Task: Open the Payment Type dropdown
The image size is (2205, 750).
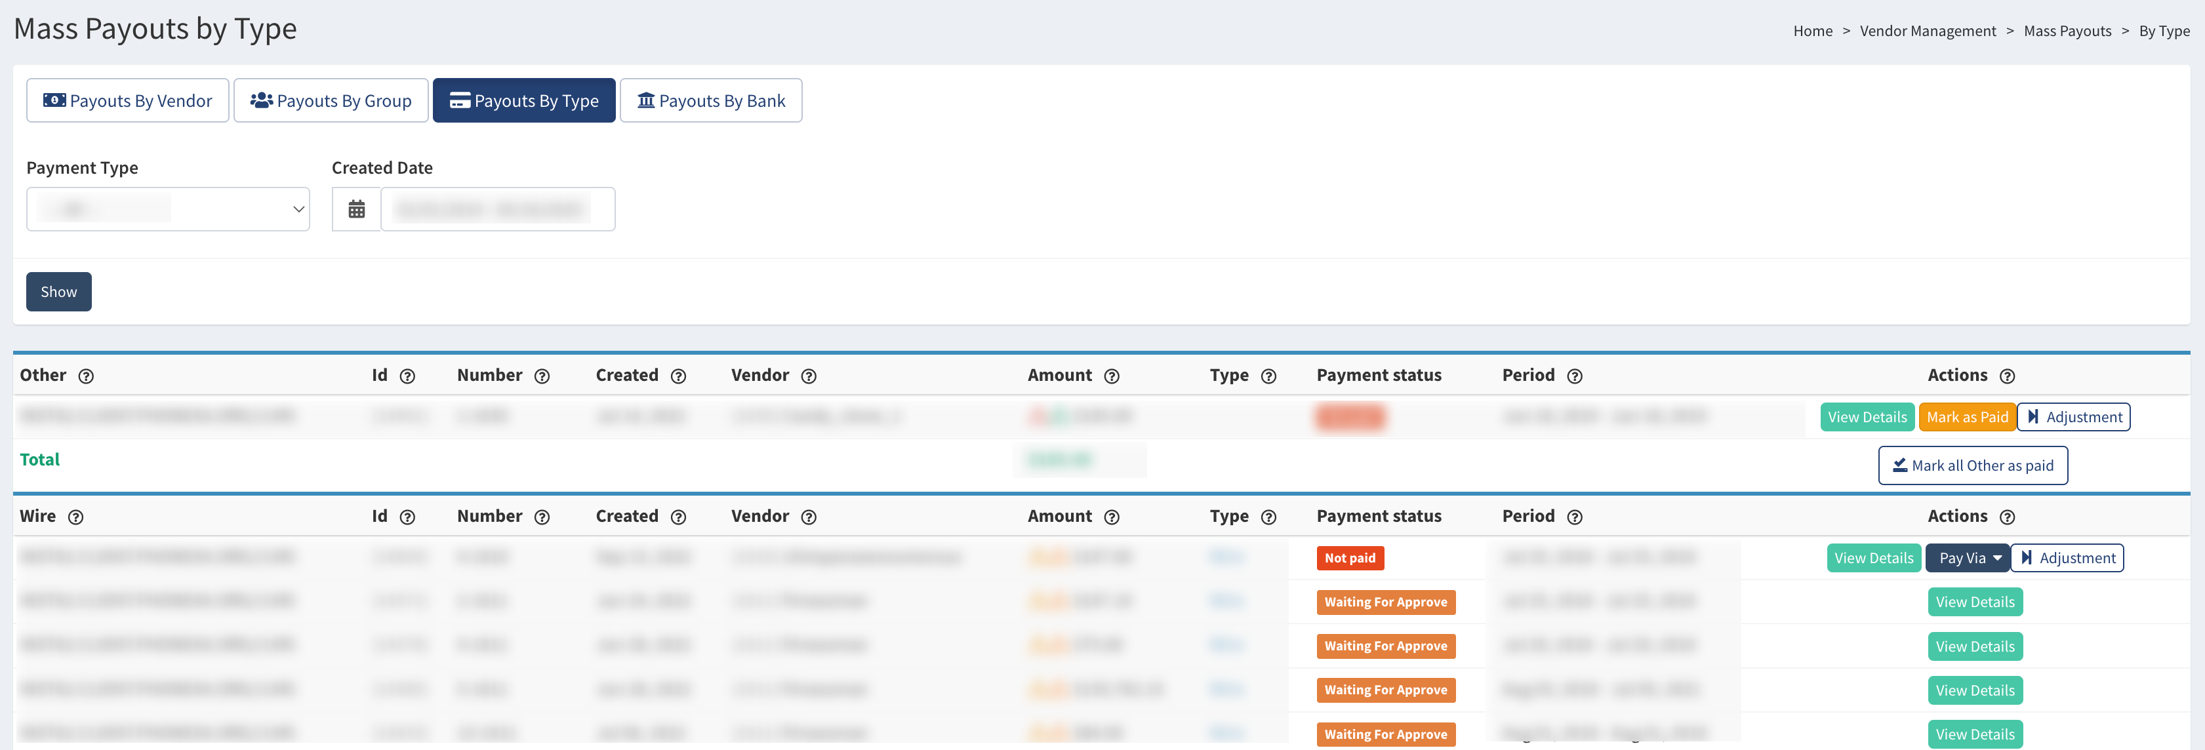Action: click(168, 208)
